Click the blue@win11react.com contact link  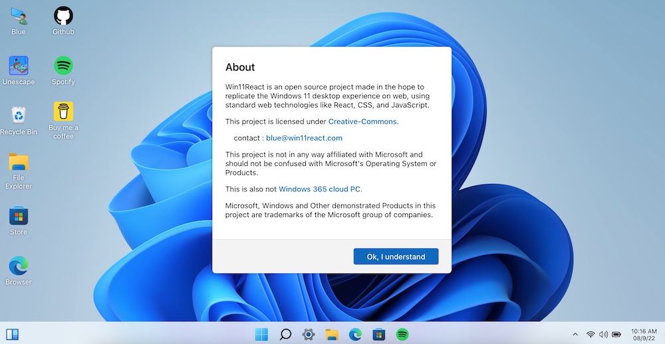[x=304, y=138]
